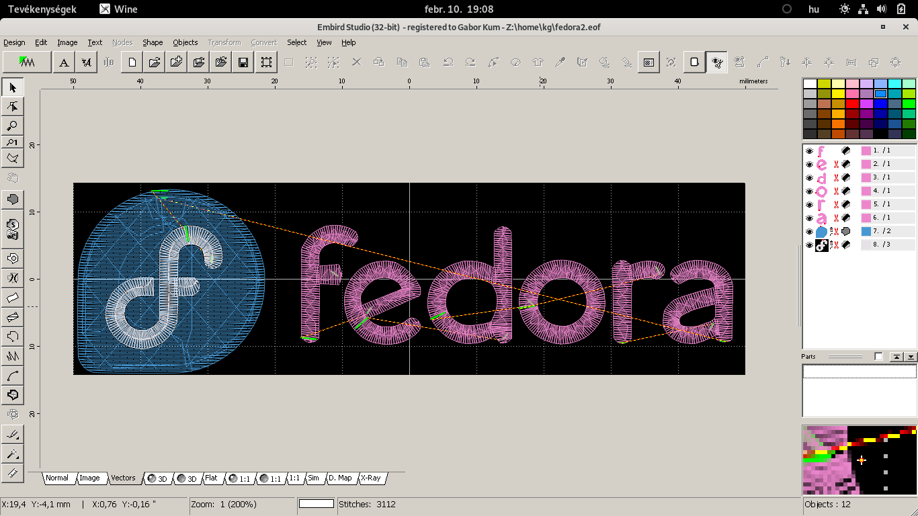Choose the magnifier zoom tool
This screenshot has width=918, height=516.
(13, 126)
